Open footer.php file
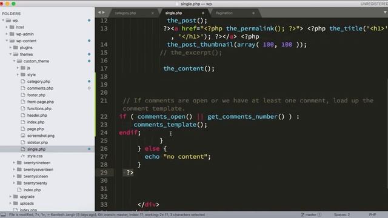This screenshot has width=388, height=218. click(36, 95)
